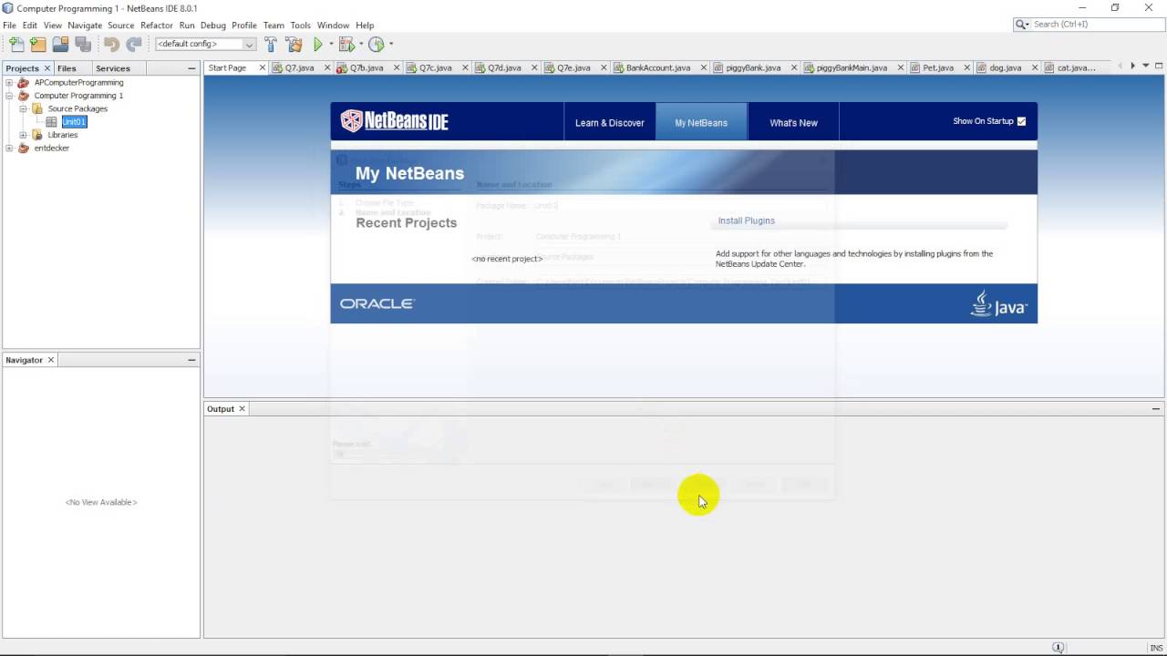This screenshot has height=656, width=1167.
Task: Open the File menu
Action: click(x=10, y=26)
